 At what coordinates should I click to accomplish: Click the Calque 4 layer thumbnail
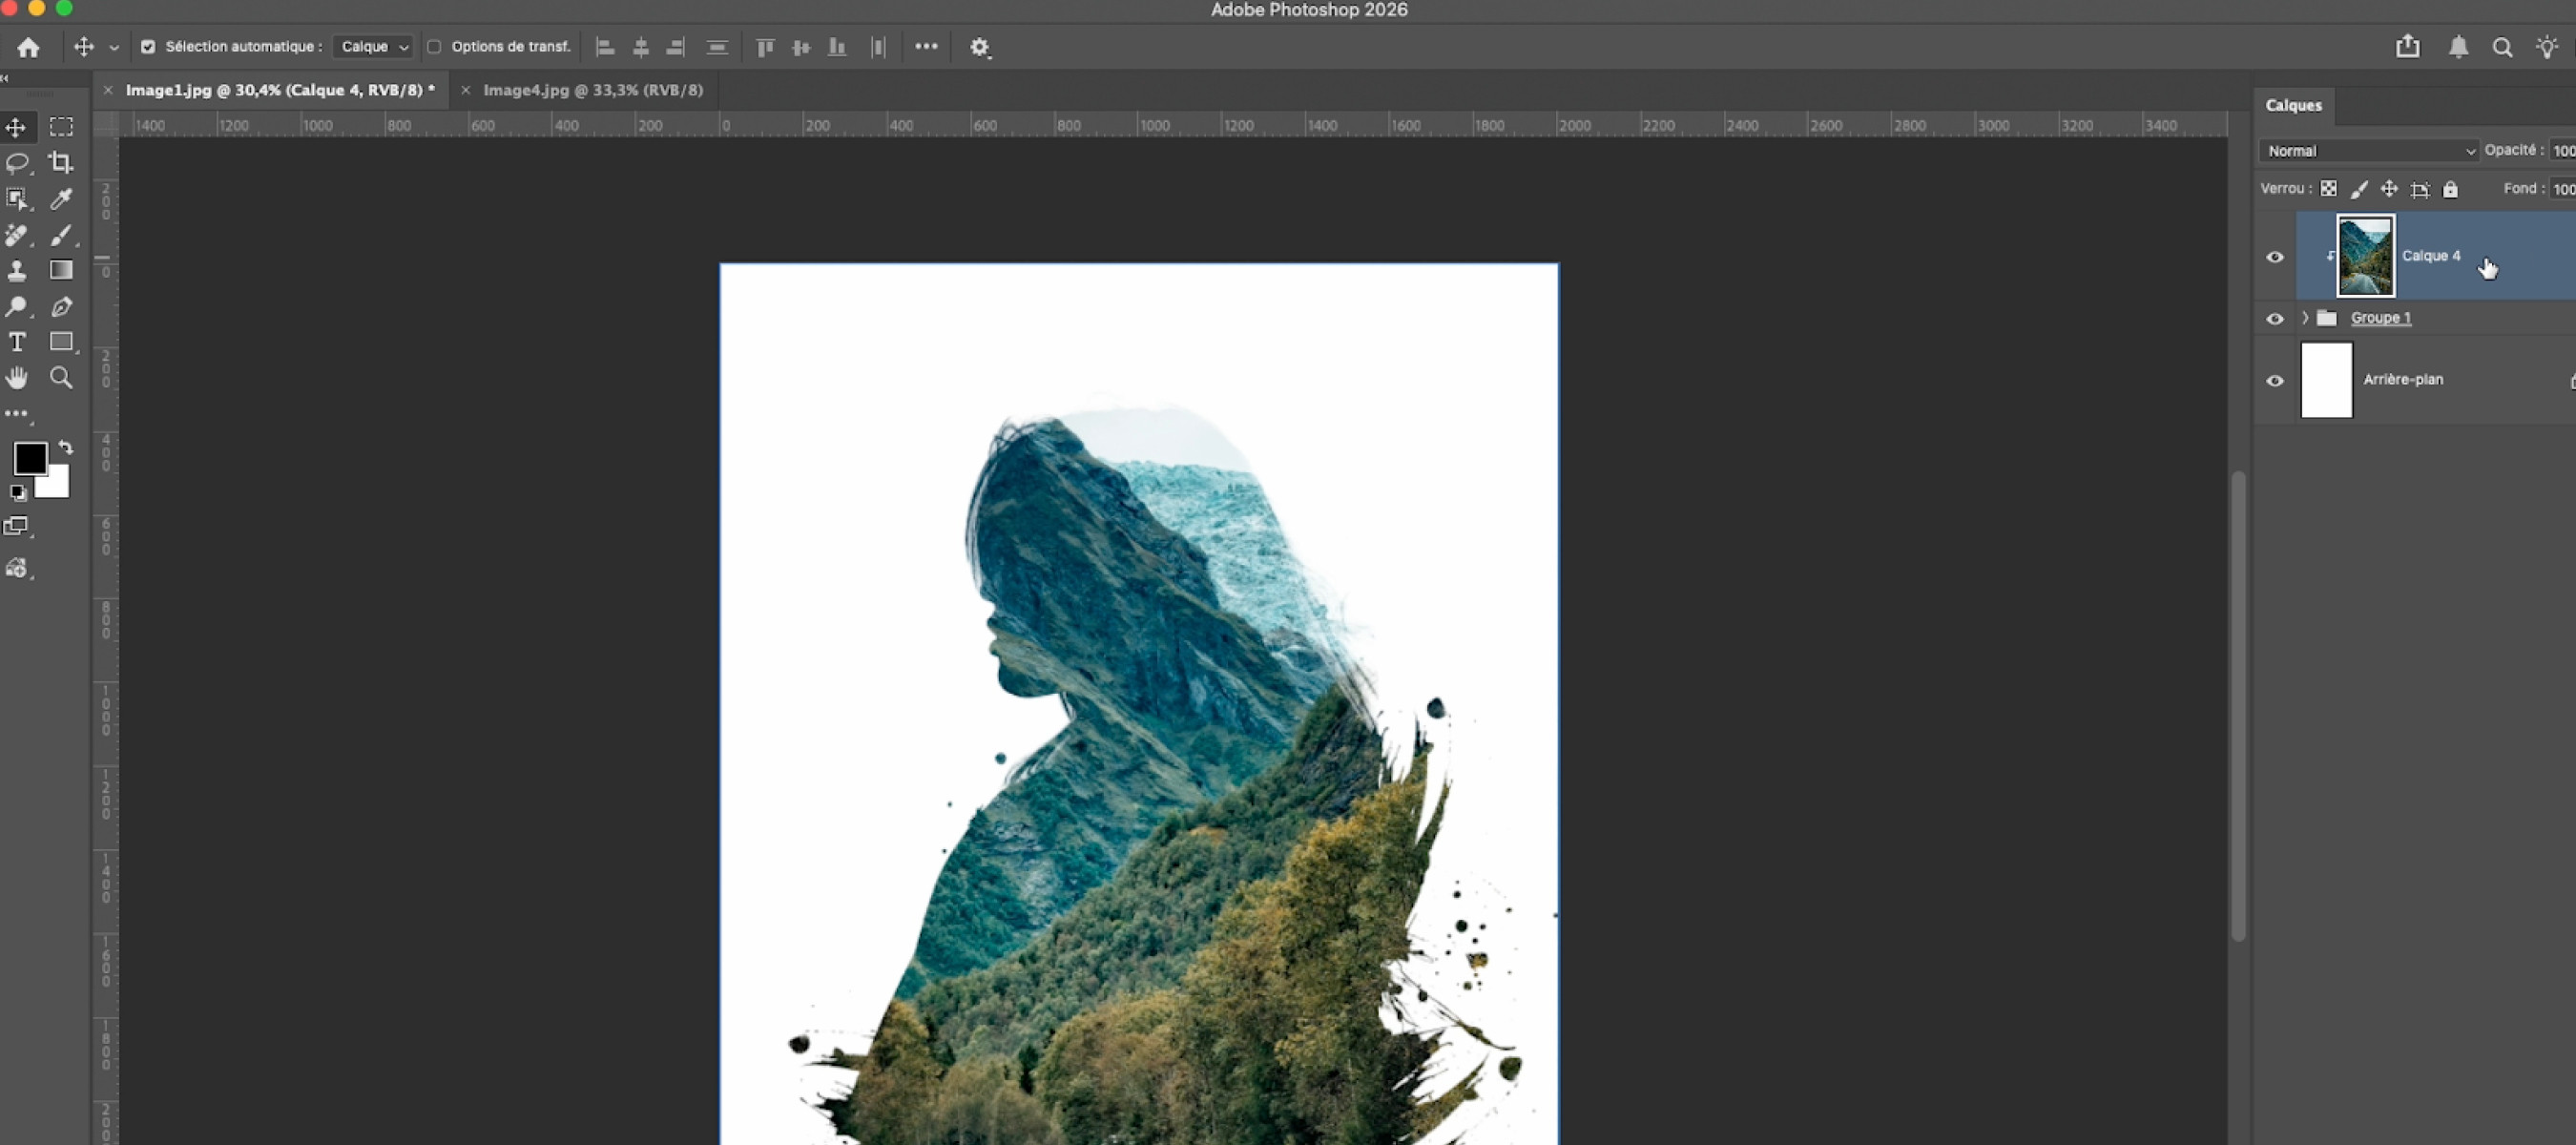coord(2365,256)
